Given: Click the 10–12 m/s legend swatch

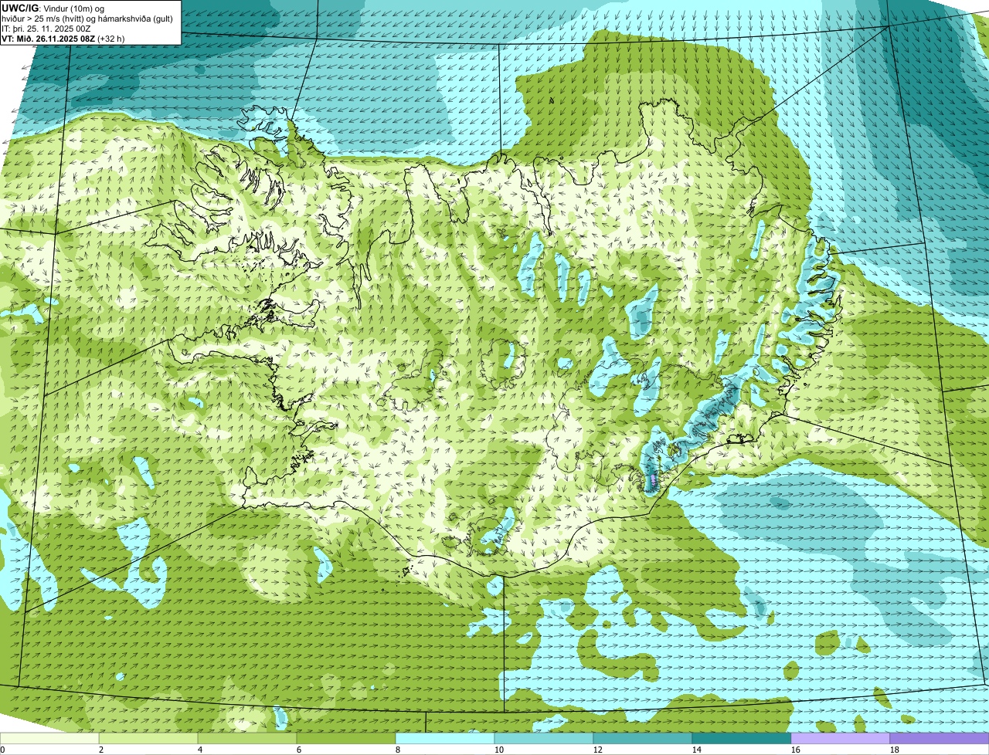Looking at the screenshot, I should pos(544,739).
